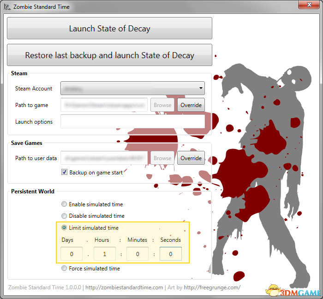The image size is (323, 299).
Task: Click the Save Games group label
Action: [x=27, y=143]
